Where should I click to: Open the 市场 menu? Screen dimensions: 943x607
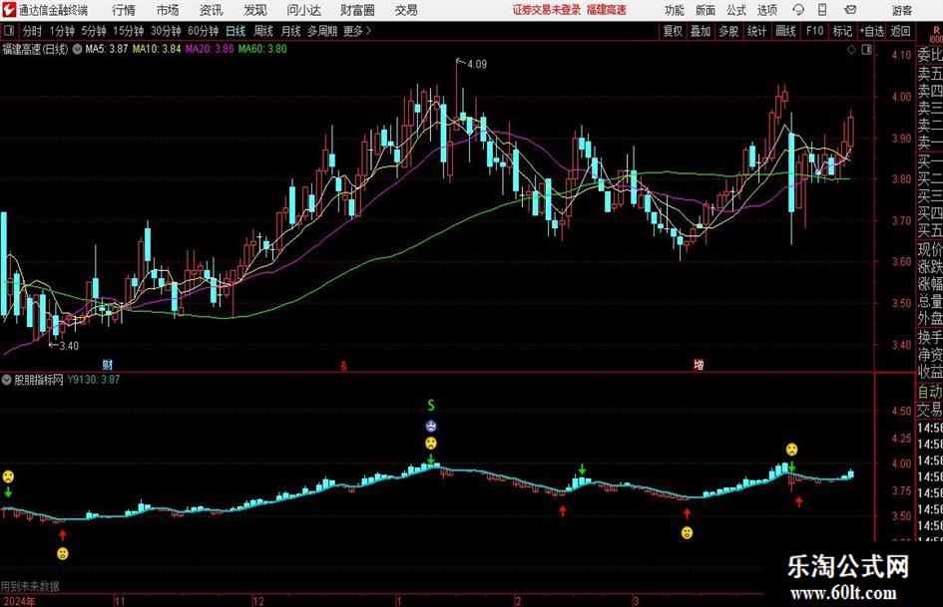168,10
